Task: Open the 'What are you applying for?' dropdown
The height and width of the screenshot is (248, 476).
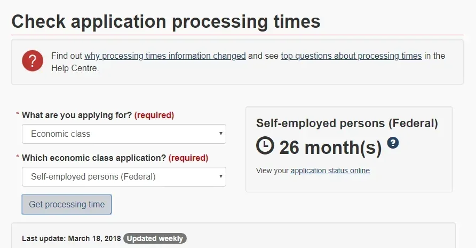Action: point(124,134)
